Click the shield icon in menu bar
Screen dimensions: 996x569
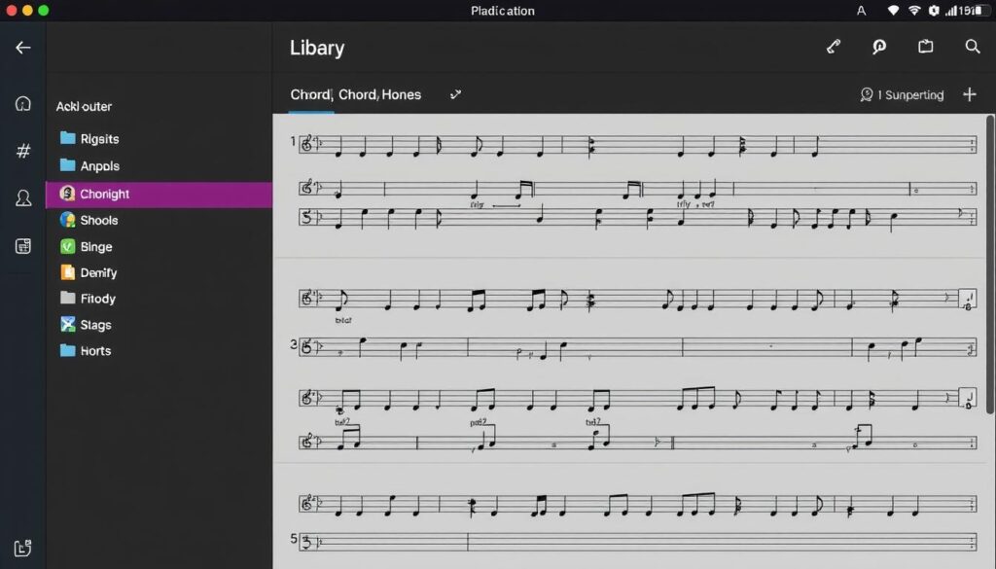933,10
